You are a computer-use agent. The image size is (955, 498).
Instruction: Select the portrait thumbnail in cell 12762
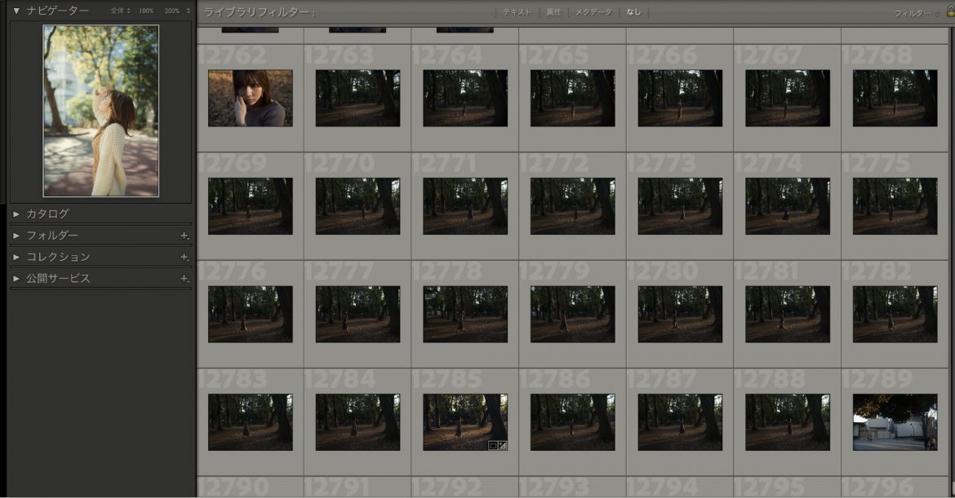(x=251, y=98)
